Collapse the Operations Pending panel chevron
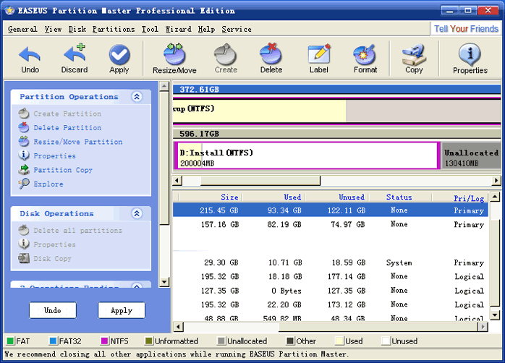Image resolution: width=505 pixels, height=363 pixels. (x=137, y=286)
